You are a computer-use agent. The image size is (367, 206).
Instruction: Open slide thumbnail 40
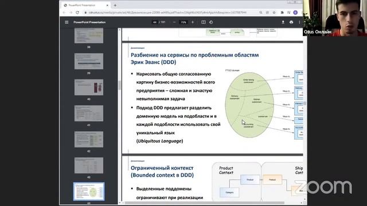coord(89,88)
